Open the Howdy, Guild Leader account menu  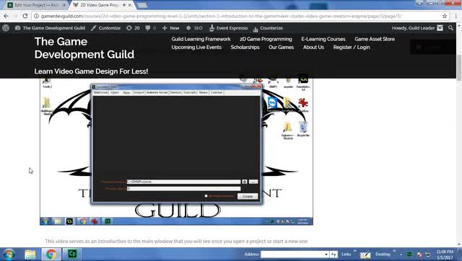coord(417,28)
